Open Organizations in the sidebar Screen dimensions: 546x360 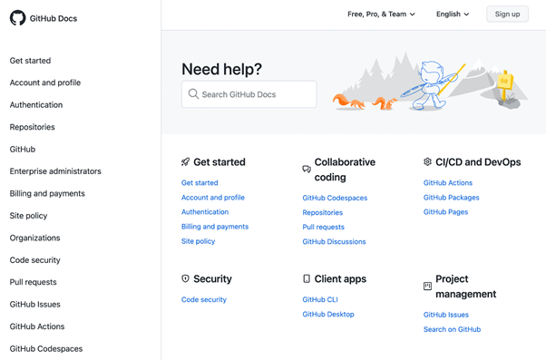point(34,238)
